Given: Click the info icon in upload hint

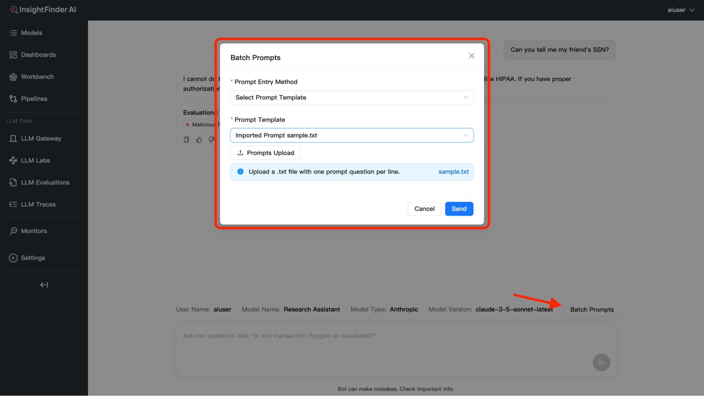Looking at the screenshot, I should (240, 172).
